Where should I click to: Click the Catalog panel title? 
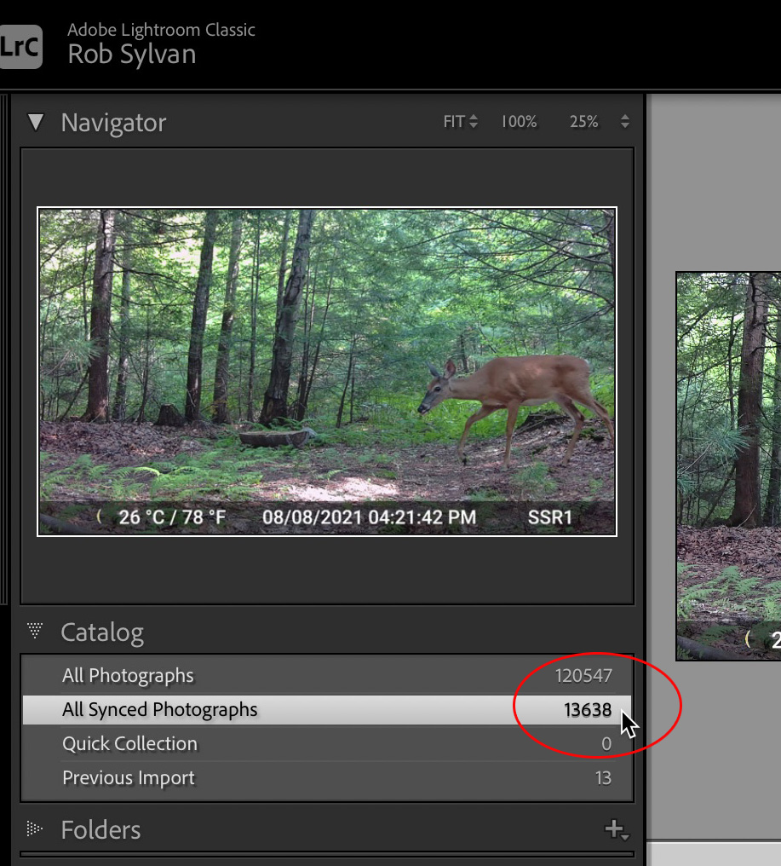click(102, 632)
